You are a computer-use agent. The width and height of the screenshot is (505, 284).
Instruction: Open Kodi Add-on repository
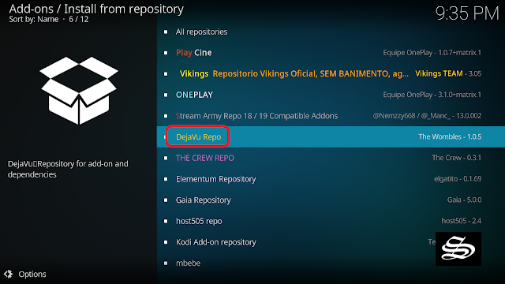coord(331,242)
